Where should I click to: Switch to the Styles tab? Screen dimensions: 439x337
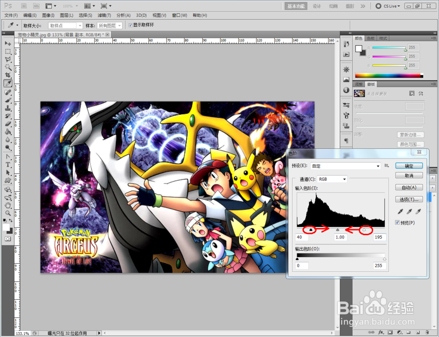(383, 38)
